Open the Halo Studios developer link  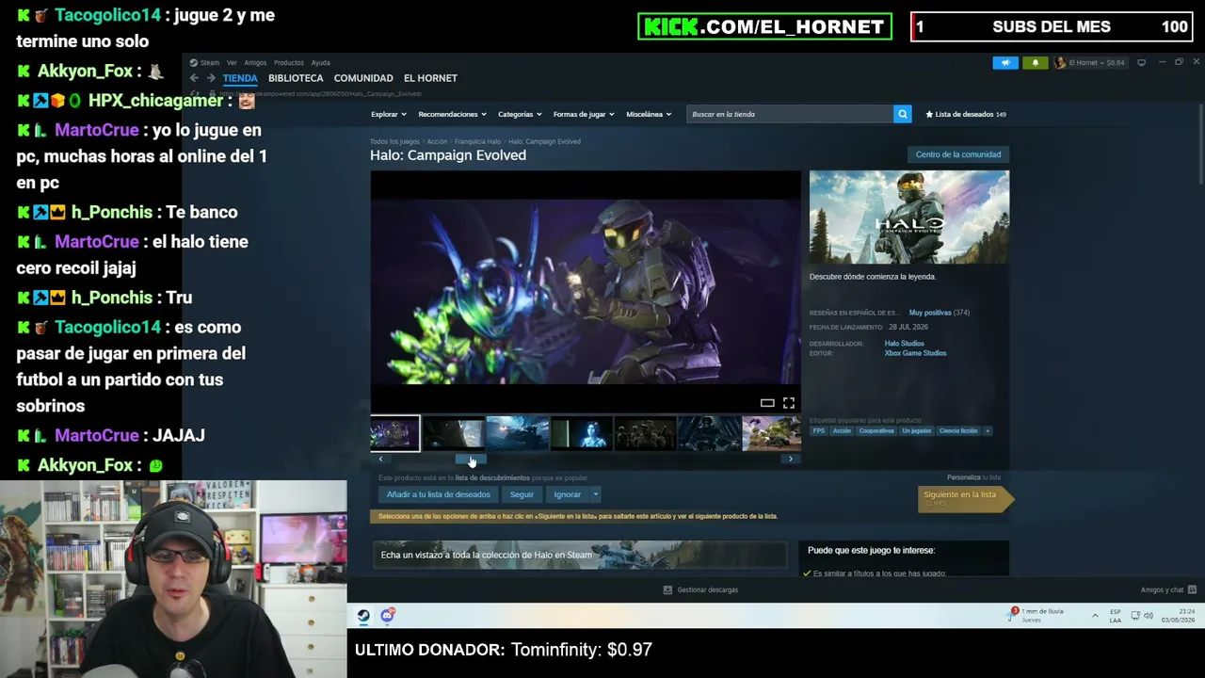tap(904, 344)
